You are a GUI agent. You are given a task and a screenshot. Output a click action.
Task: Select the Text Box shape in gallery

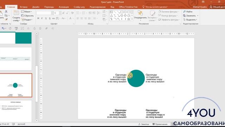(111, 12)
